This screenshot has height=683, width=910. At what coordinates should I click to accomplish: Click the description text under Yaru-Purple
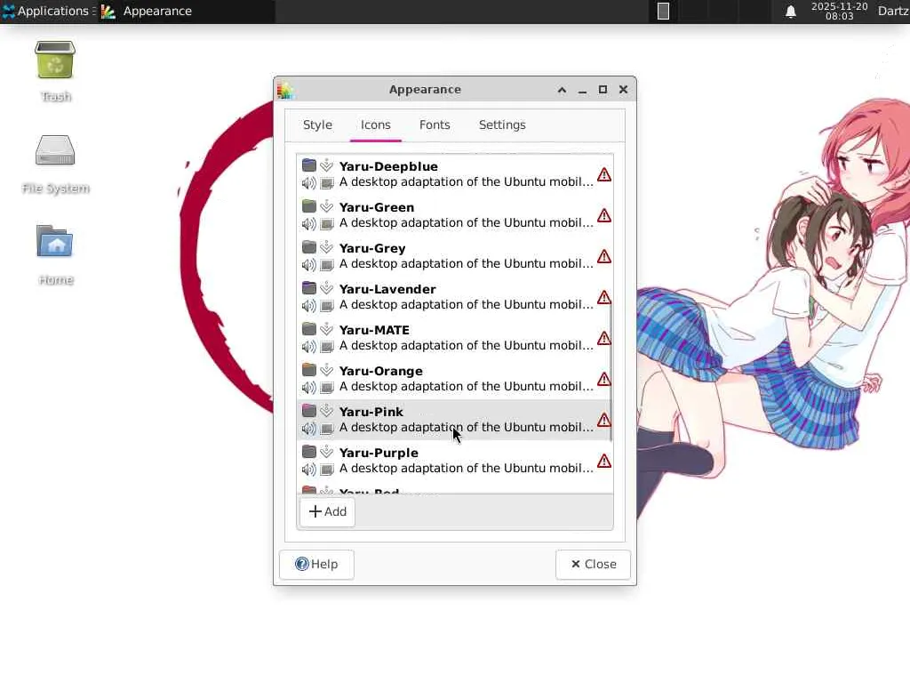coord(467,468)
